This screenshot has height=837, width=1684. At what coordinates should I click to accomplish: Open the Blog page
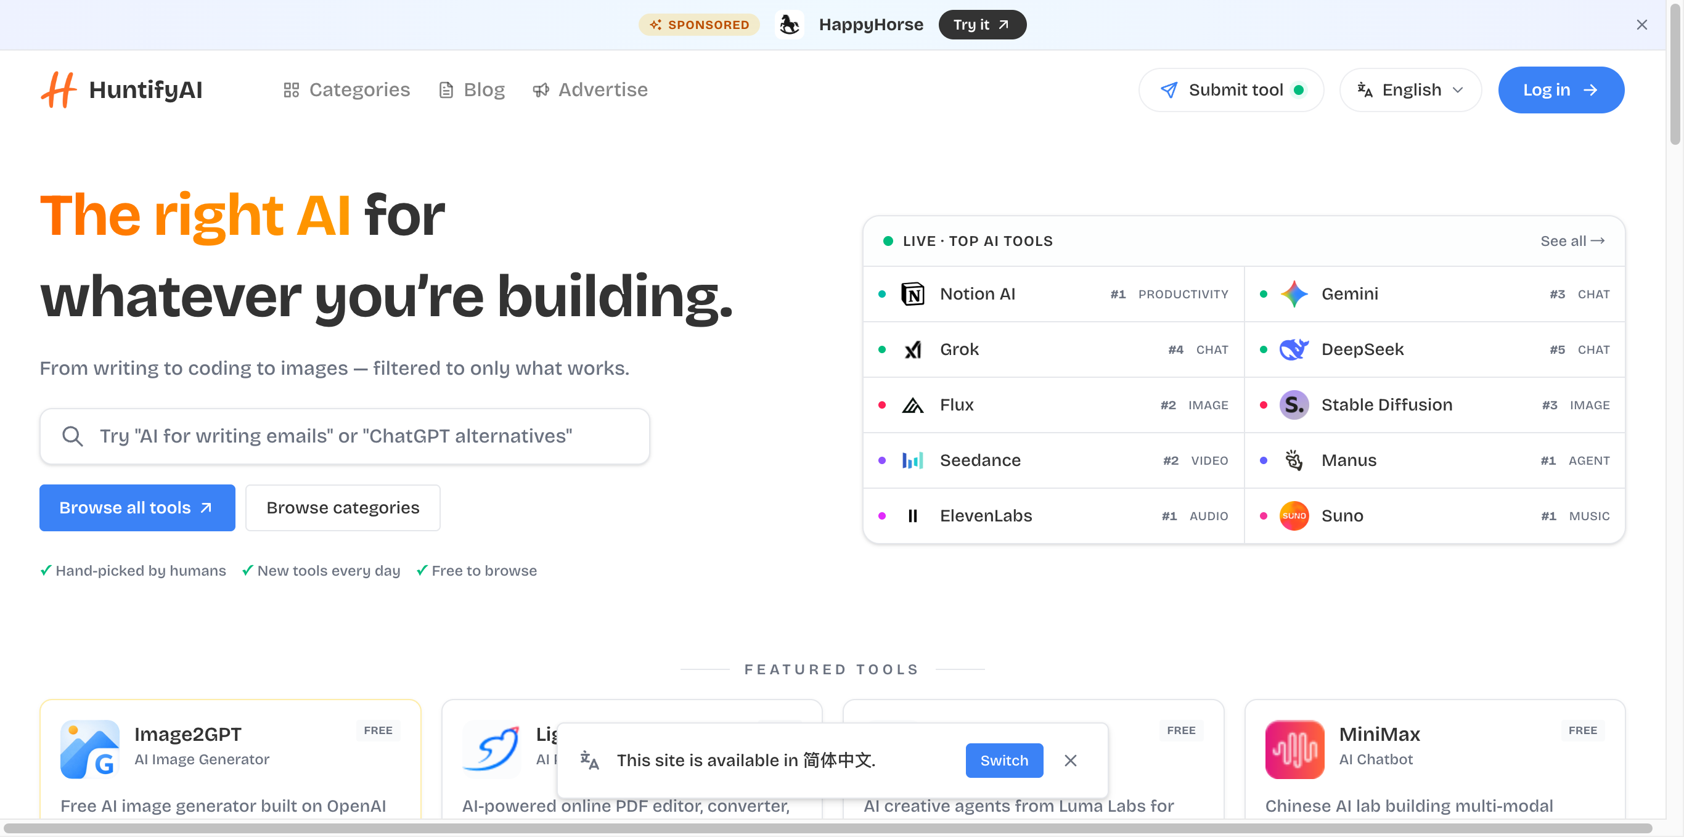pos(472,89)
